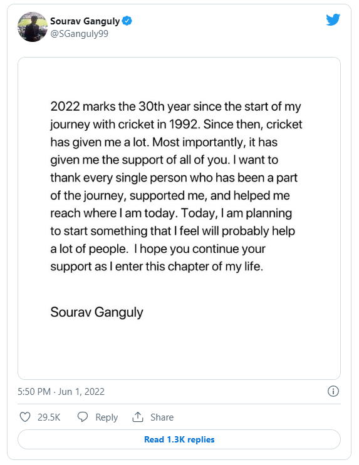Screen dimensions: 359x465
Task: Click the 29.5K likes count
Action: (49, 417)
